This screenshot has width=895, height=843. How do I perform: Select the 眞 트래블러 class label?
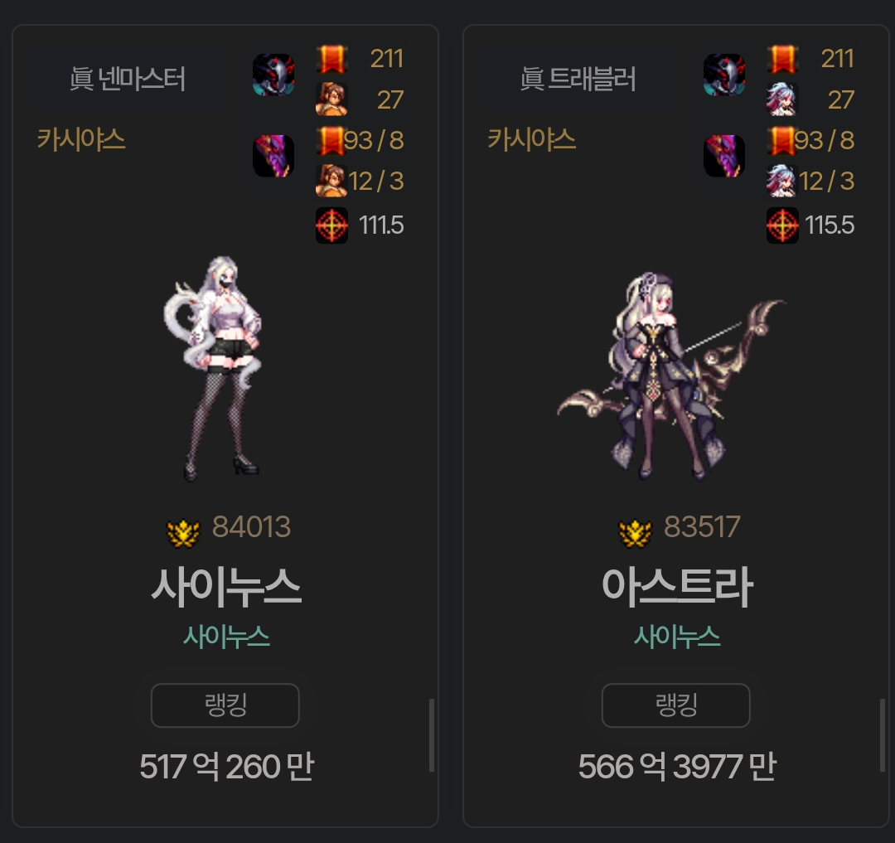[578, 79]
